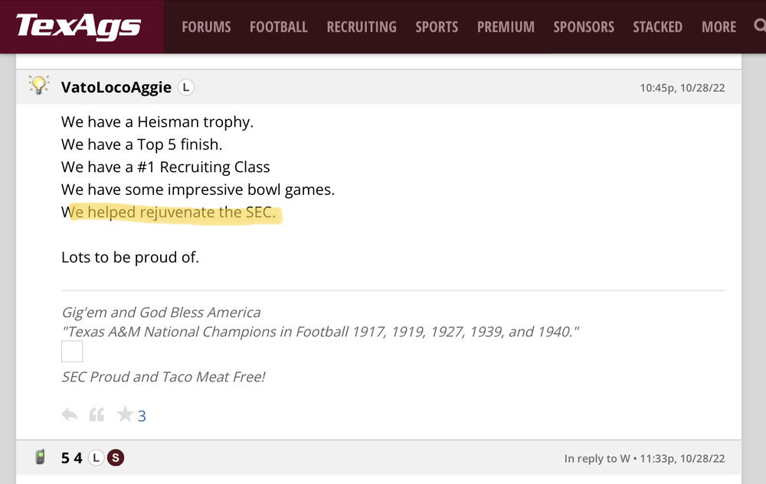The image size is (766, 484).
Task: Open the Forums menu
Action: coord(206,27)
